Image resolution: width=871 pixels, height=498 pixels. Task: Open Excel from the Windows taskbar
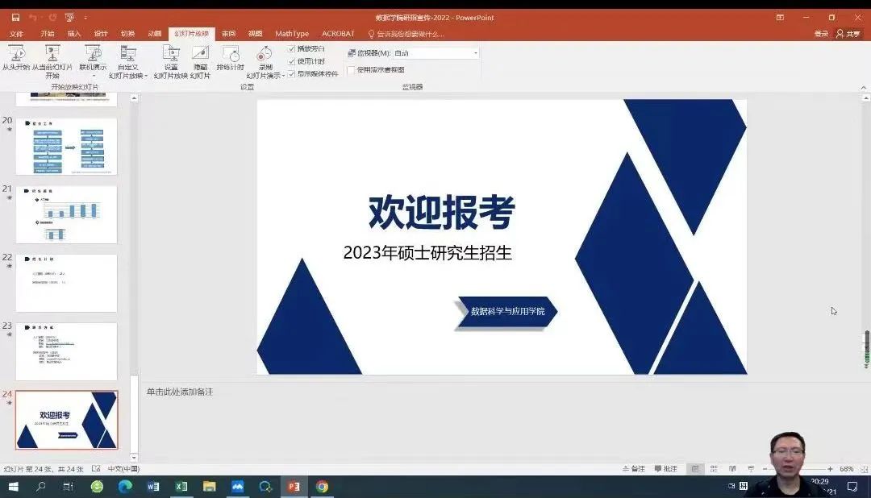[181, 487]
